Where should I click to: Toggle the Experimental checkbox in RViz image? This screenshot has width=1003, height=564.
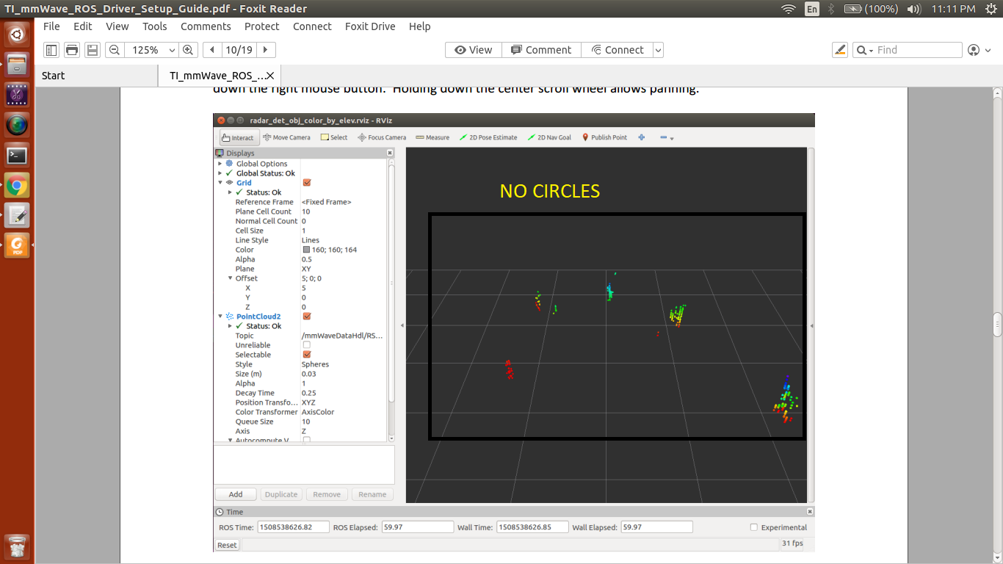click(754, 527)
